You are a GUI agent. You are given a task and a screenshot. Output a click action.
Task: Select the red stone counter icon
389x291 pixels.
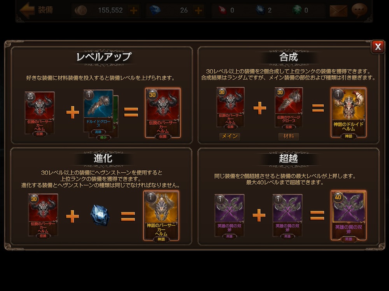click(222, 10)
